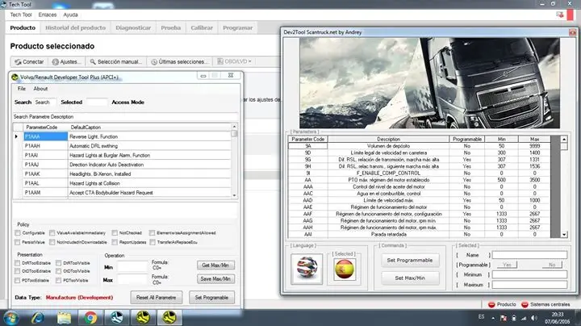Open the Calibrar tab

coord(202,27)
